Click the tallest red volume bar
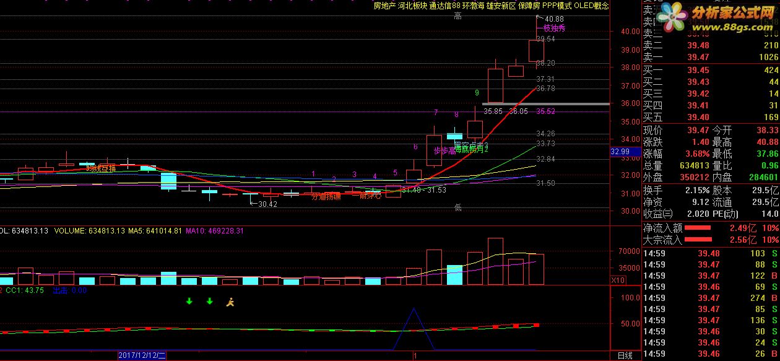The height and width of the screenshot is (361, 780). coord(495,261)
